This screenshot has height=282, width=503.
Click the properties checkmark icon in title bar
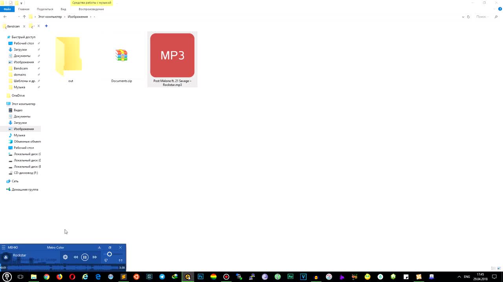tap(11, 3)
